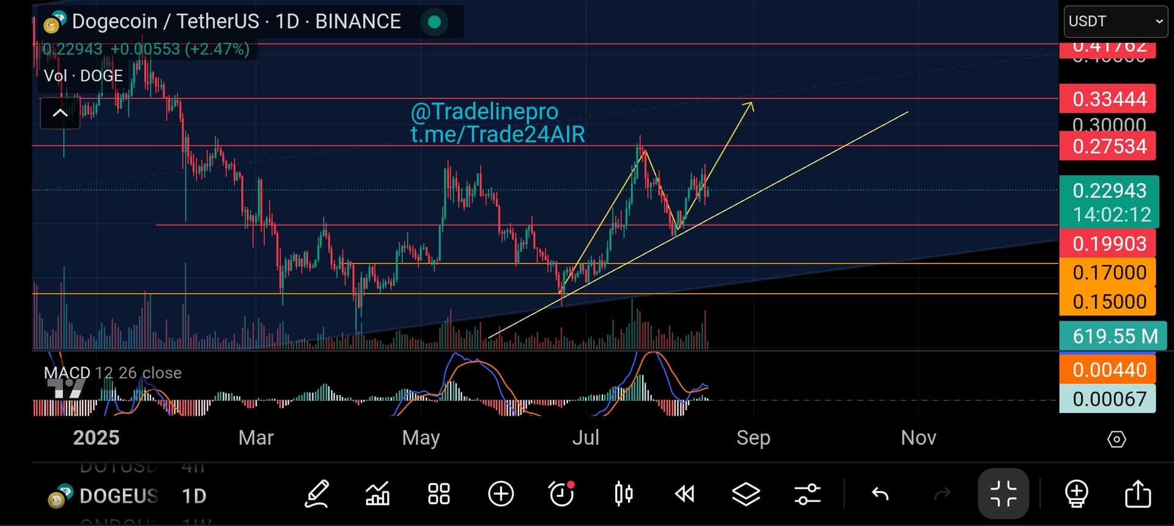Viewport: 1174px width, 526px height.
Task: Tap the Nov label on time axis
Action: click(x=918, y=437)
